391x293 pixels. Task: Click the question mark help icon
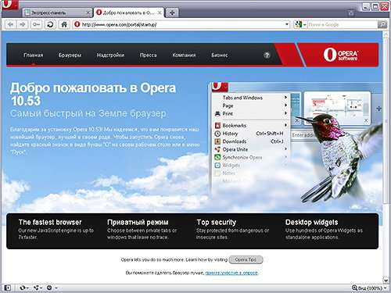tap(267, 55)
